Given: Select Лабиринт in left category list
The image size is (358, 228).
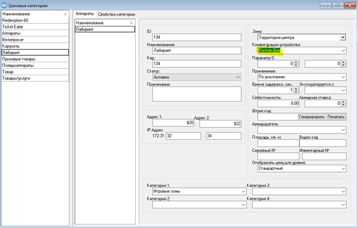Looking at the screenshot, I should pyautogui.click(x=35, y=52).
